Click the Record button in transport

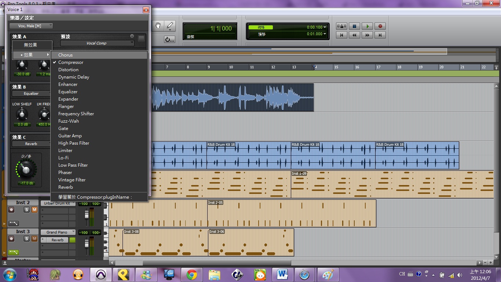point(380,26)
